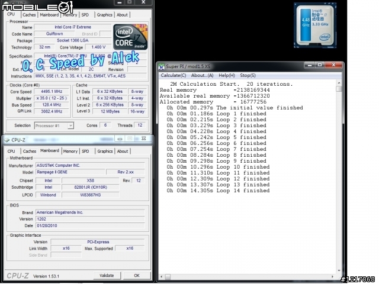
Task: Open the About...(A) menu in Super PI
Action: [202, 75]
